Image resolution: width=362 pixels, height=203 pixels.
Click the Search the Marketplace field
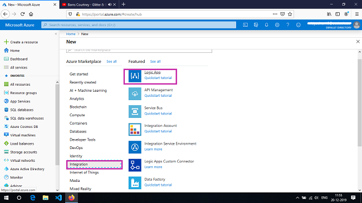point(139,50)
